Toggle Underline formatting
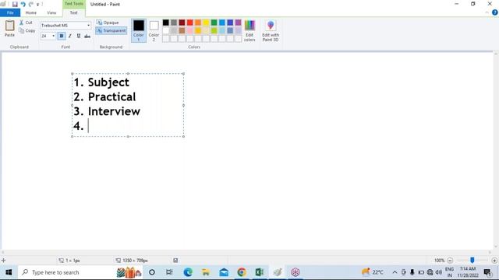Image resolution: width=499 pixels, height=280 pixels. (x=79, y=36)
